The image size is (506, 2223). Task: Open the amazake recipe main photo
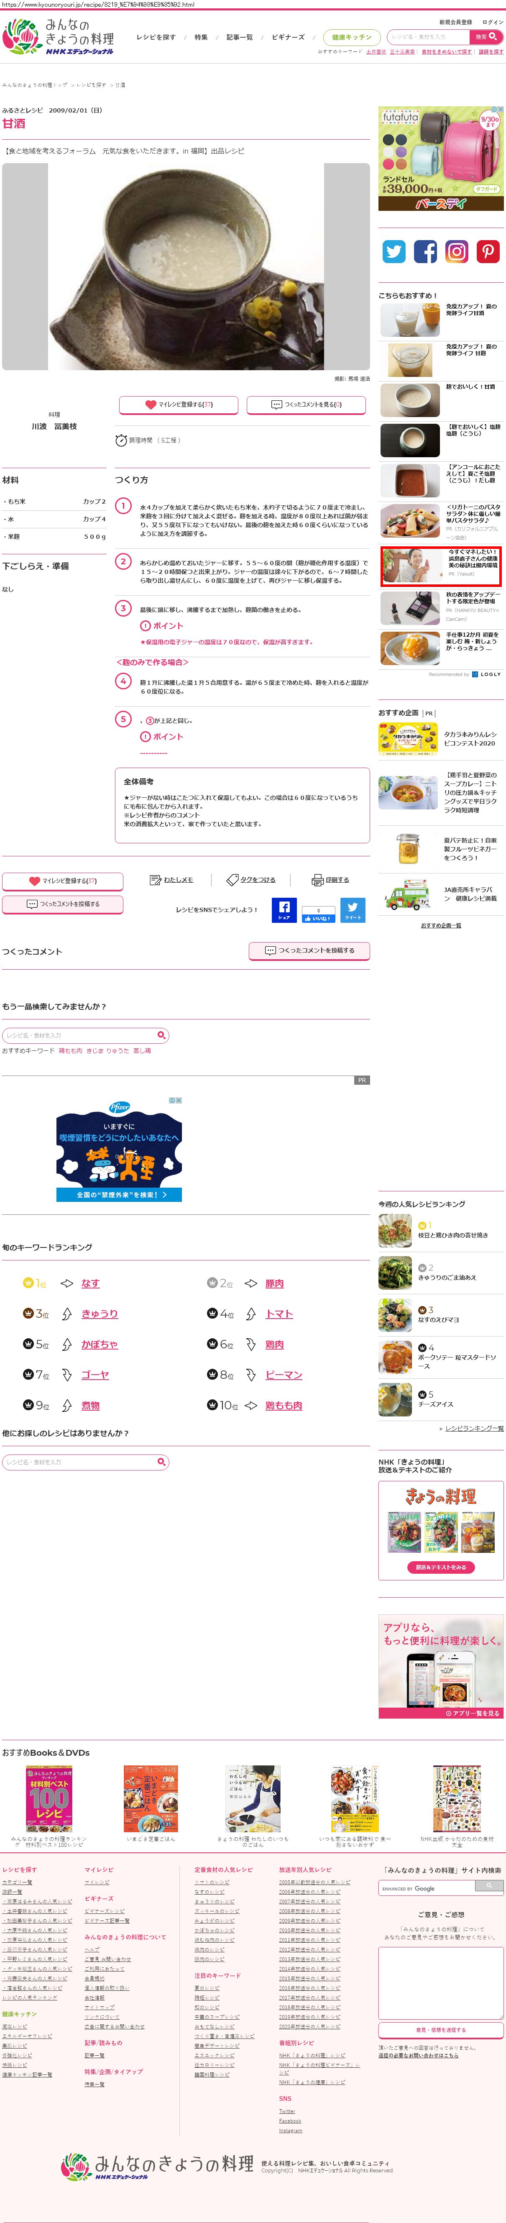click(x=185, y=266)
